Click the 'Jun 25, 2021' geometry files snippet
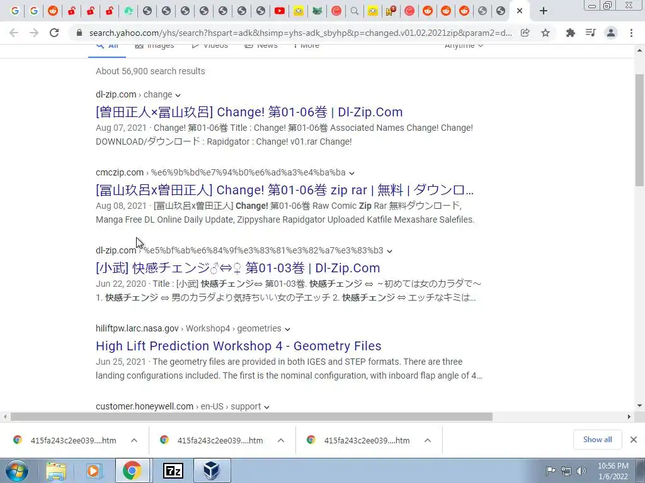The width and height of the screenshot is (645, 483). (x=288, y=369)
